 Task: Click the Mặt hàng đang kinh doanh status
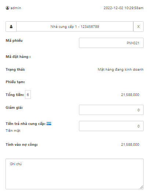[x=120, y=70]
